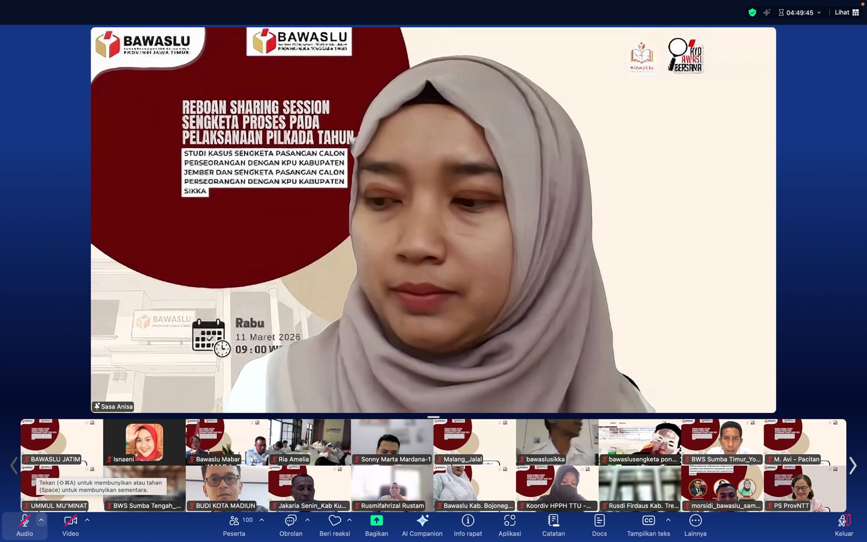Open the Peserta participants panel
The image size is (867, 542).
[x=234, y=526]
